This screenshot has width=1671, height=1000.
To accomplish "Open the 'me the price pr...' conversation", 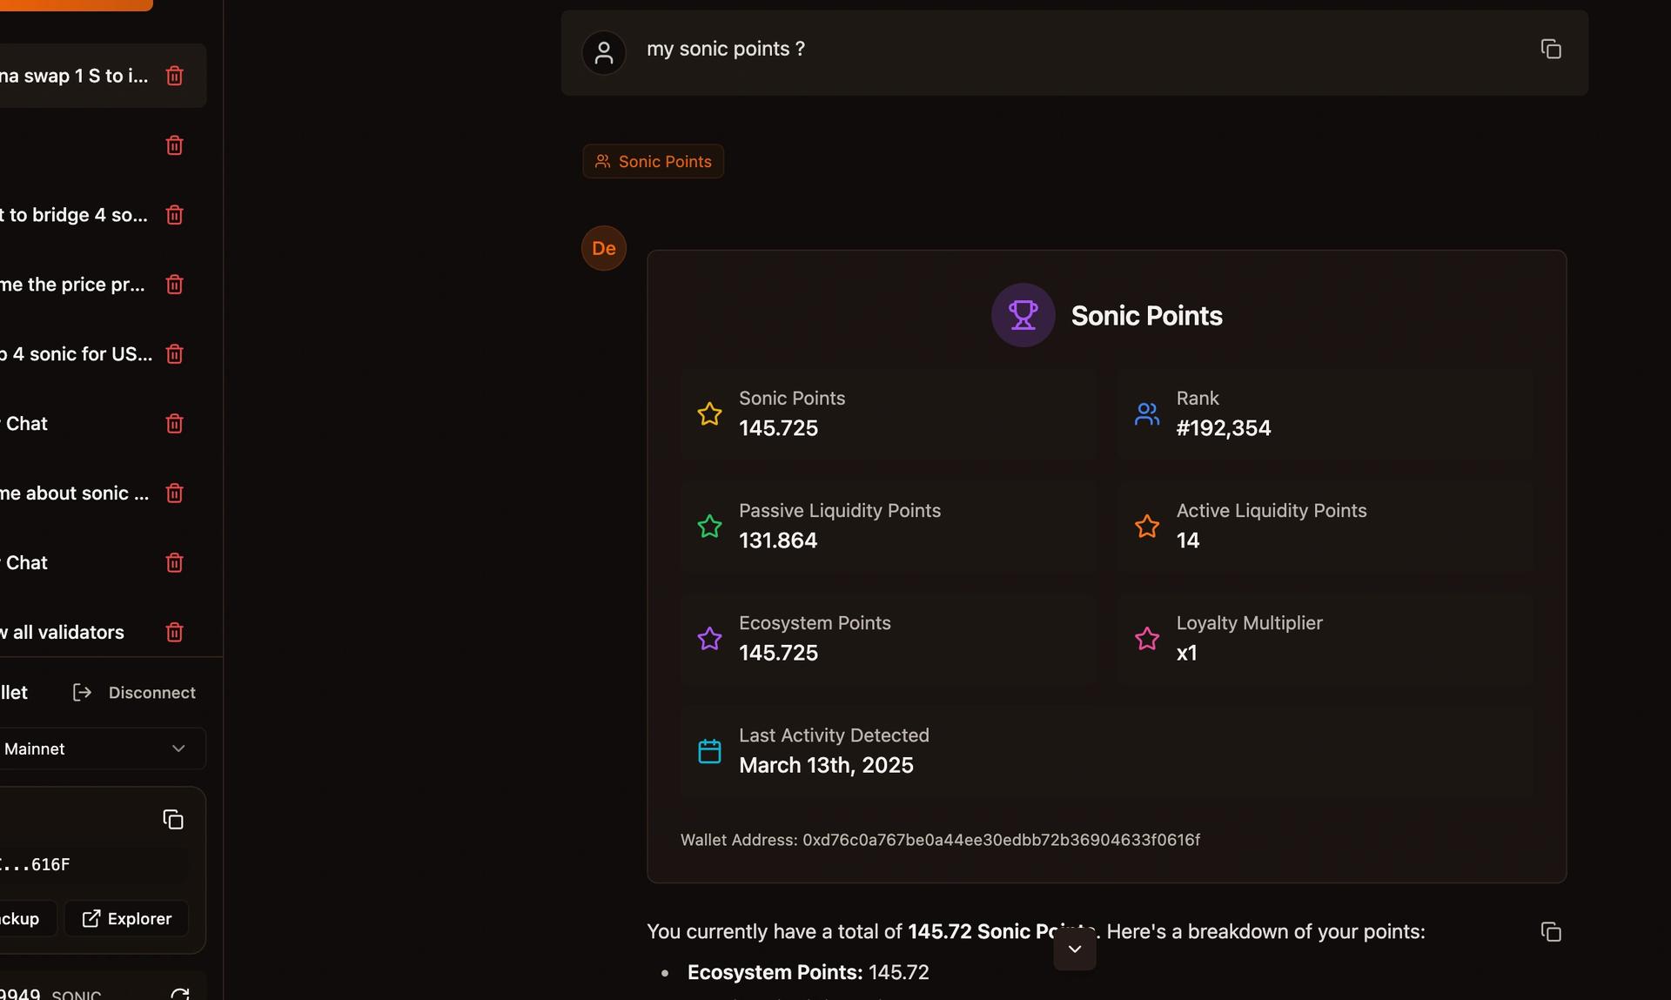I will pyautogui.click(x=74, y=285).
